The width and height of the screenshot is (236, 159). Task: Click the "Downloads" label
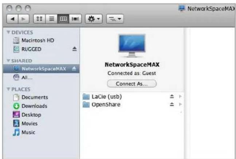pos(35,106)
